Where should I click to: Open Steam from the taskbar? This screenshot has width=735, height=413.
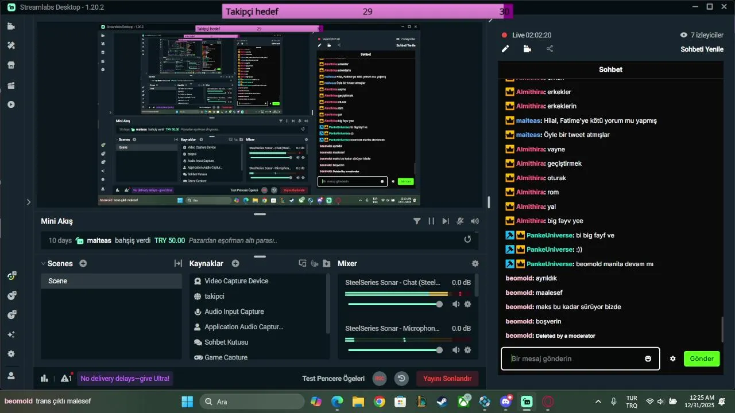point(442,402)
